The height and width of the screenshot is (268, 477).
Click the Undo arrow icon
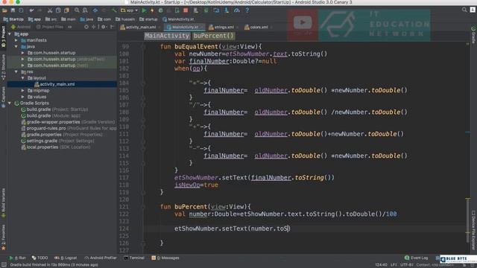(31, 10)
